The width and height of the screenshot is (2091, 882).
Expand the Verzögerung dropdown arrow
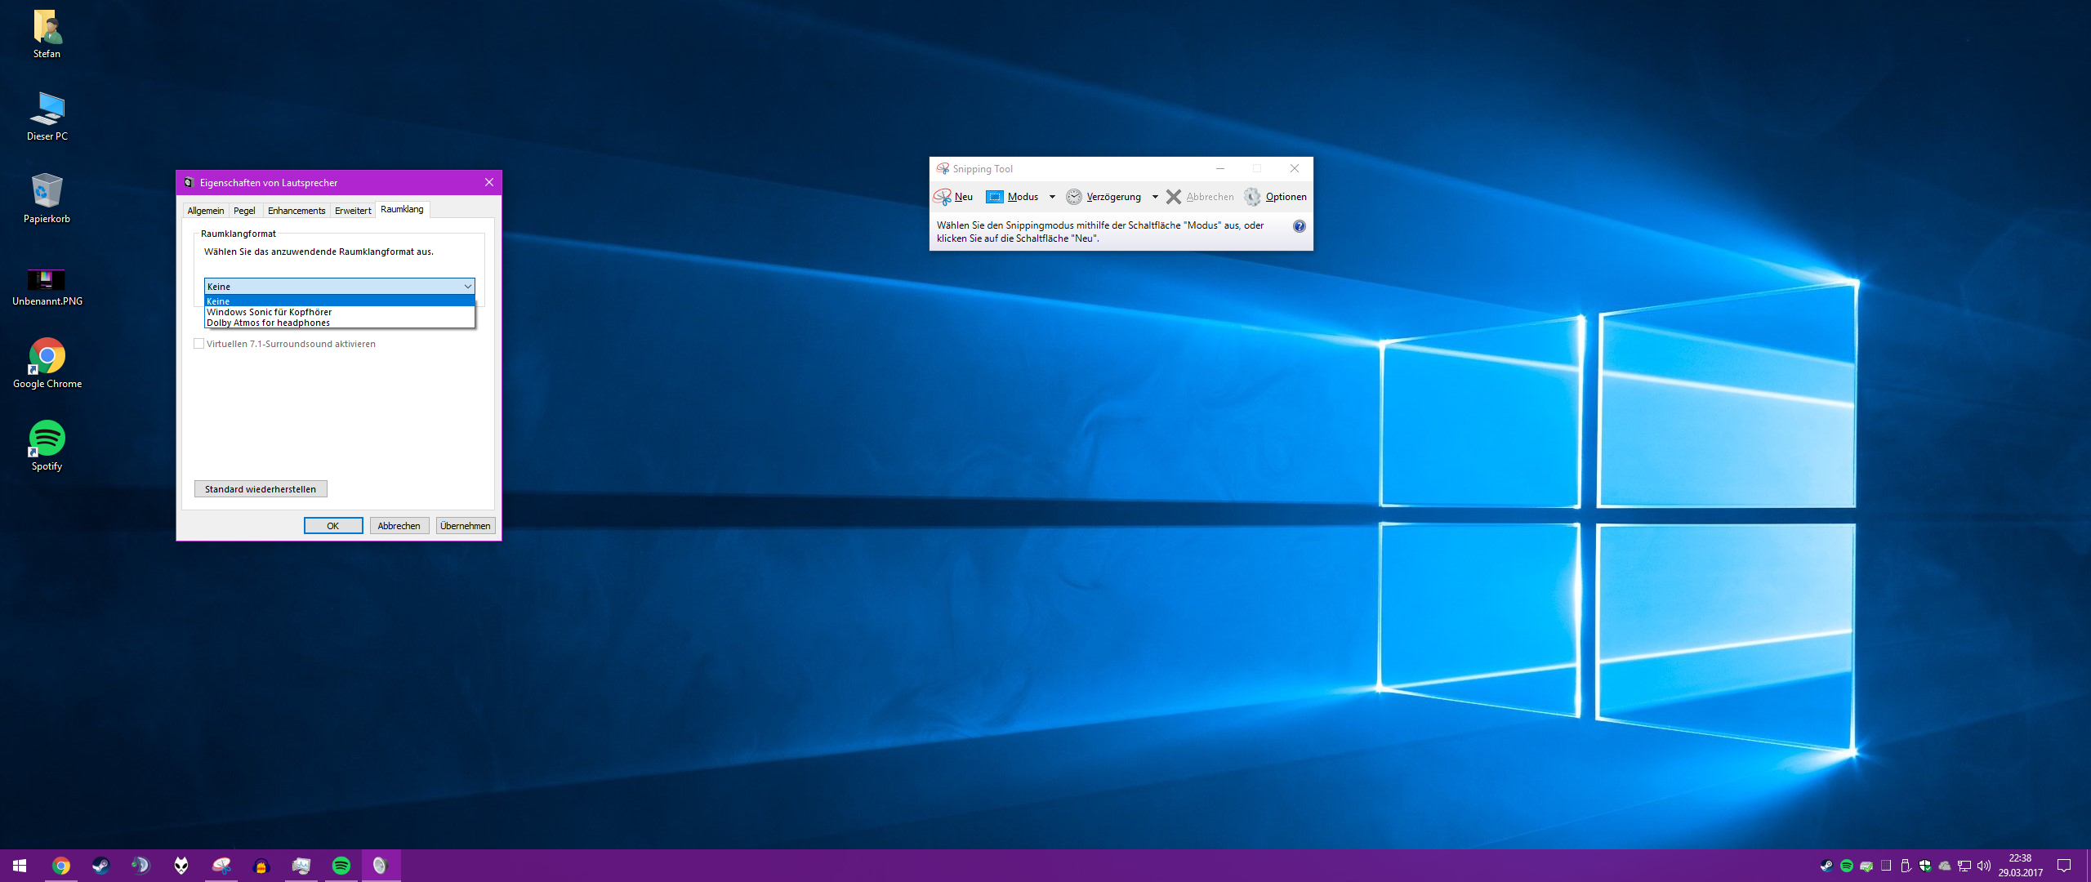click(1155, 197)
